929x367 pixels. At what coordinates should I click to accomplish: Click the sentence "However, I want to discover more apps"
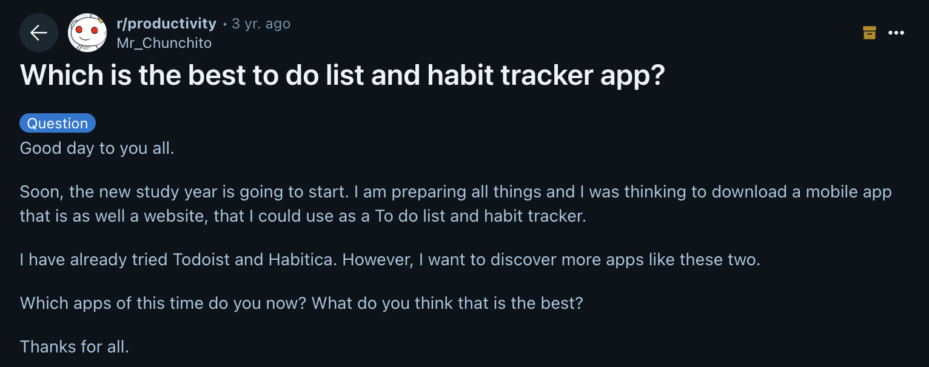click(552, 260)
